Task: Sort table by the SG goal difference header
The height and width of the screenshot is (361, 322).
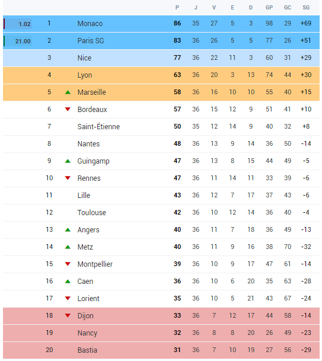Action: [306, 8]
